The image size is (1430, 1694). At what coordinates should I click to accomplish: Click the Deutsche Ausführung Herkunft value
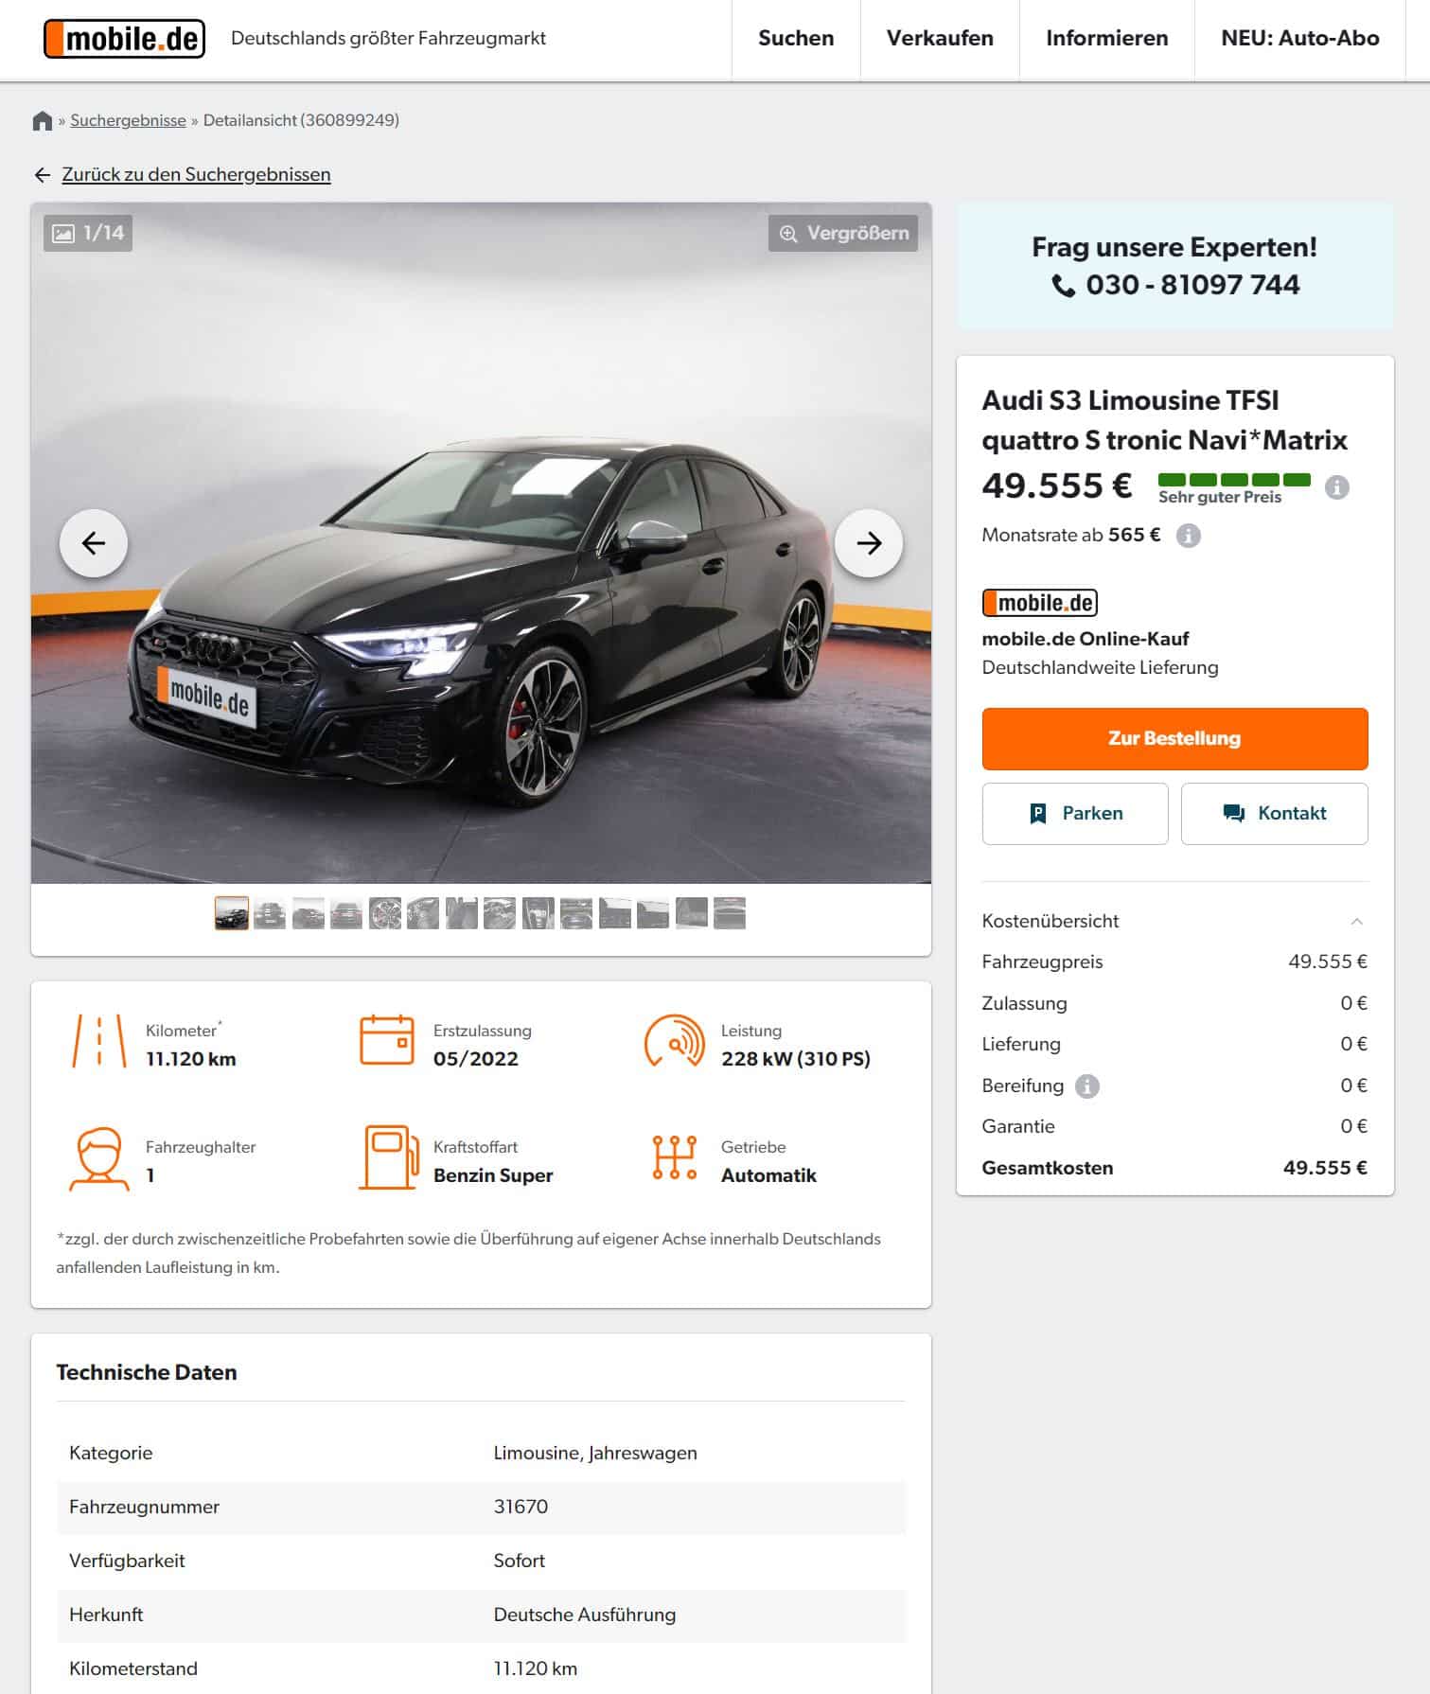click(x=584, y=1615)
